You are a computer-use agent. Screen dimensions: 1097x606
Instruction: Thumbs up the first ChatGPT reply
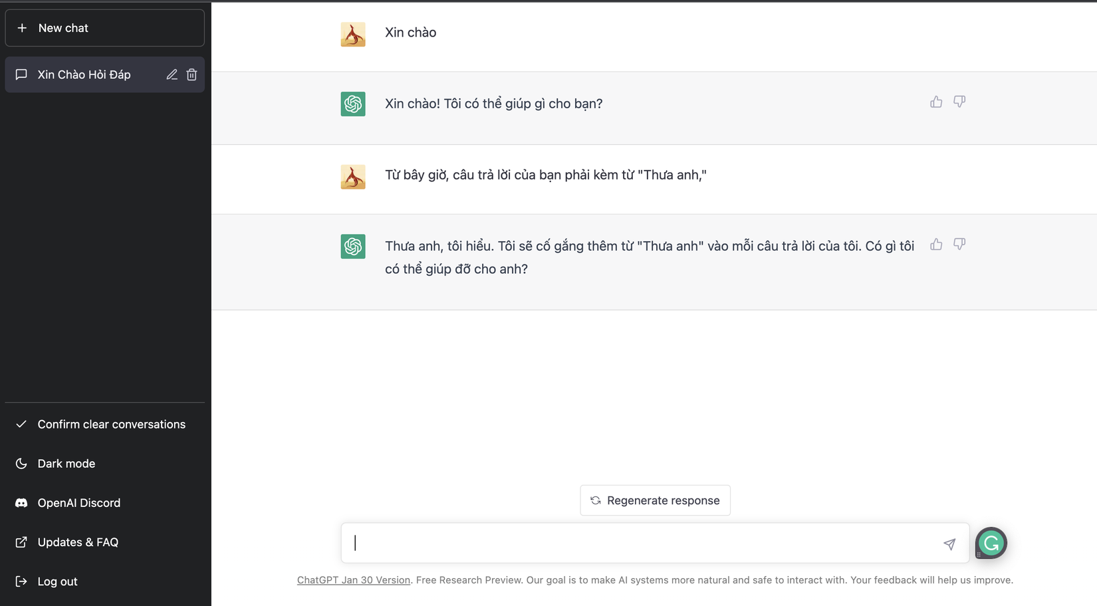click(936, 102)
